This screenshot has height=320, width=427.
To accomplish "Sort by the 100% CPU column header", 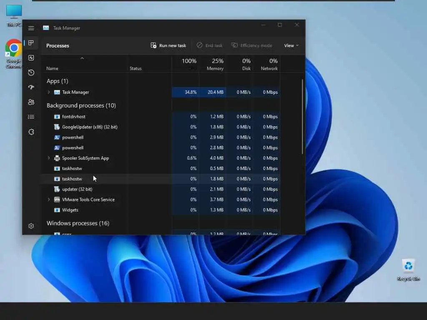I will 186,64.
